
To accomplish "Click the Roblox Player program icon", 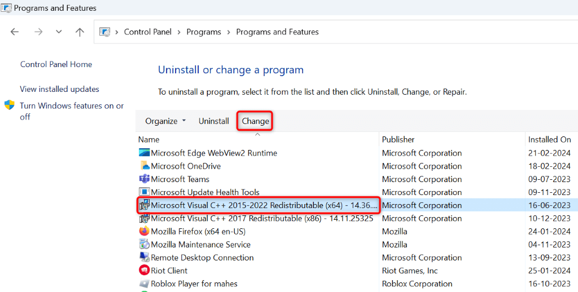I will coord(144,284).
